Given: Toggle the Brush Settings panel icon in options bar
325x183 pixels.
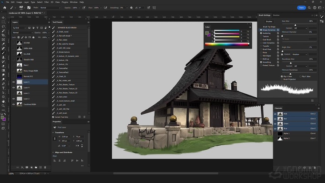Looking at the screenshot, I should click(x=29, y=8).
